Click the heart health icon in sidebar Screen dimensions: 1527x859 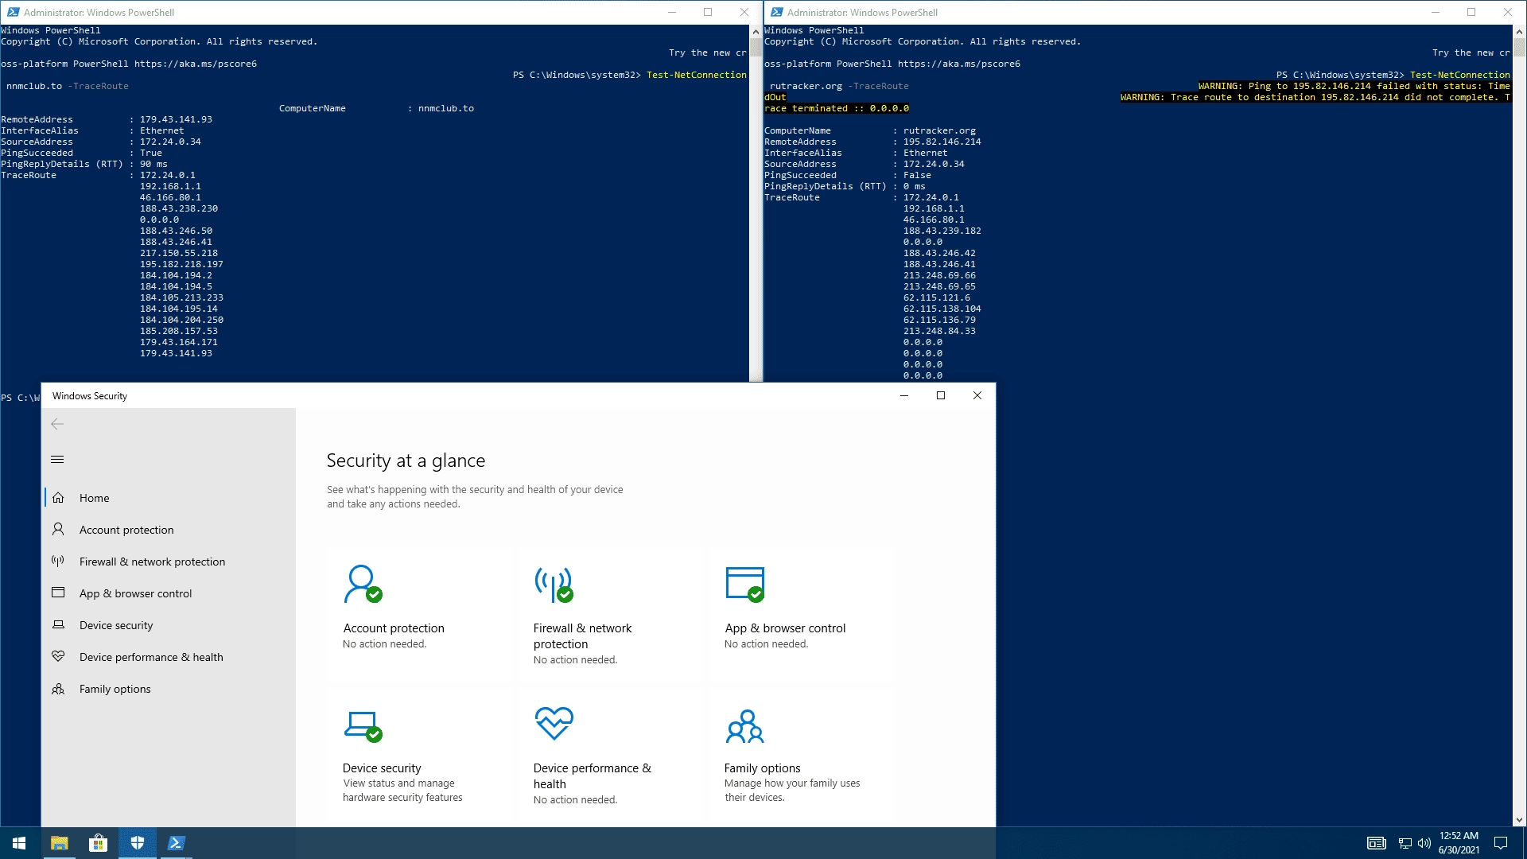(x=58, y=656)
